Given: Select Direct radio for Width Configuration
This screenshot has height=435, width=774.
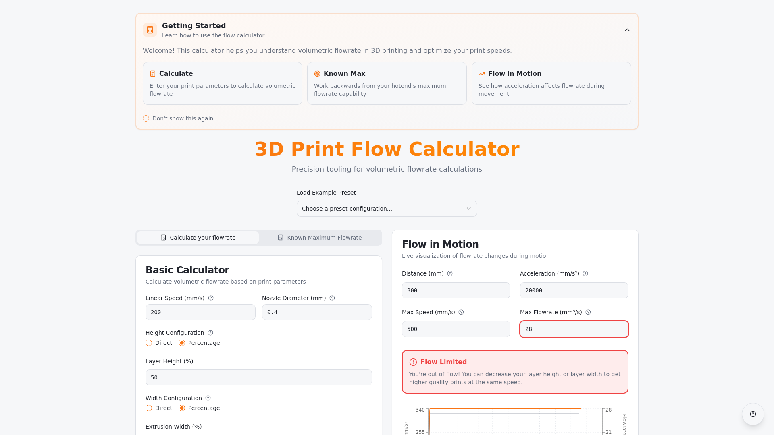Looking at the screenshot, I should [149, 408].
